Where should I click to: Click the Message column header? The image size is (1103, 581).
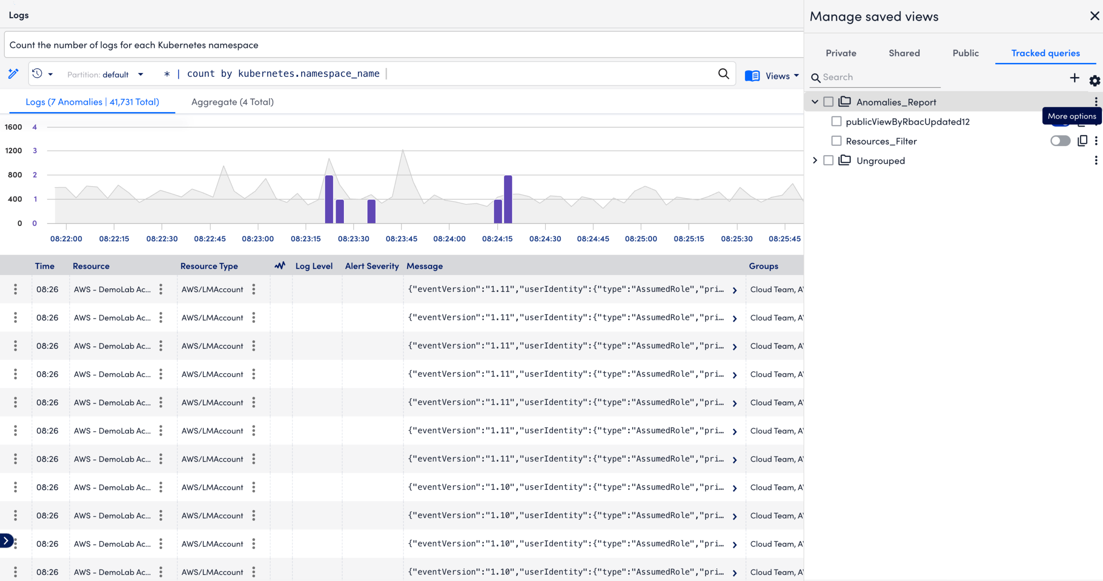point(424,266)
